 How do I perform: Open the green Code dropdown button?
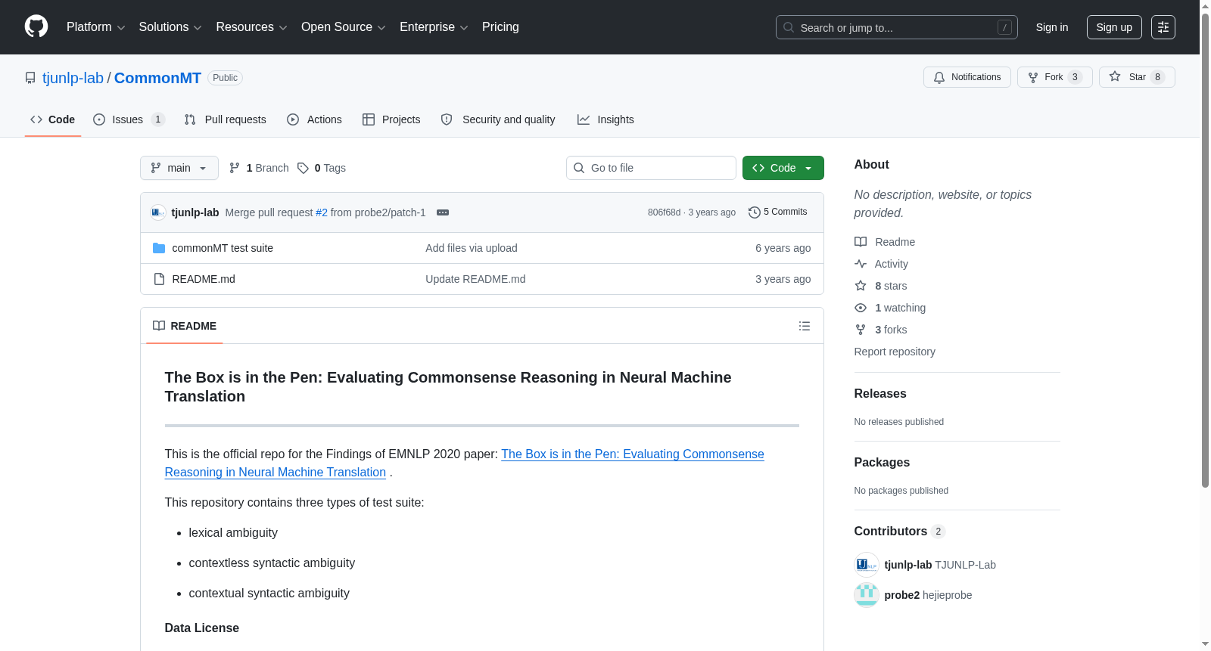click(x=783, y=168)
